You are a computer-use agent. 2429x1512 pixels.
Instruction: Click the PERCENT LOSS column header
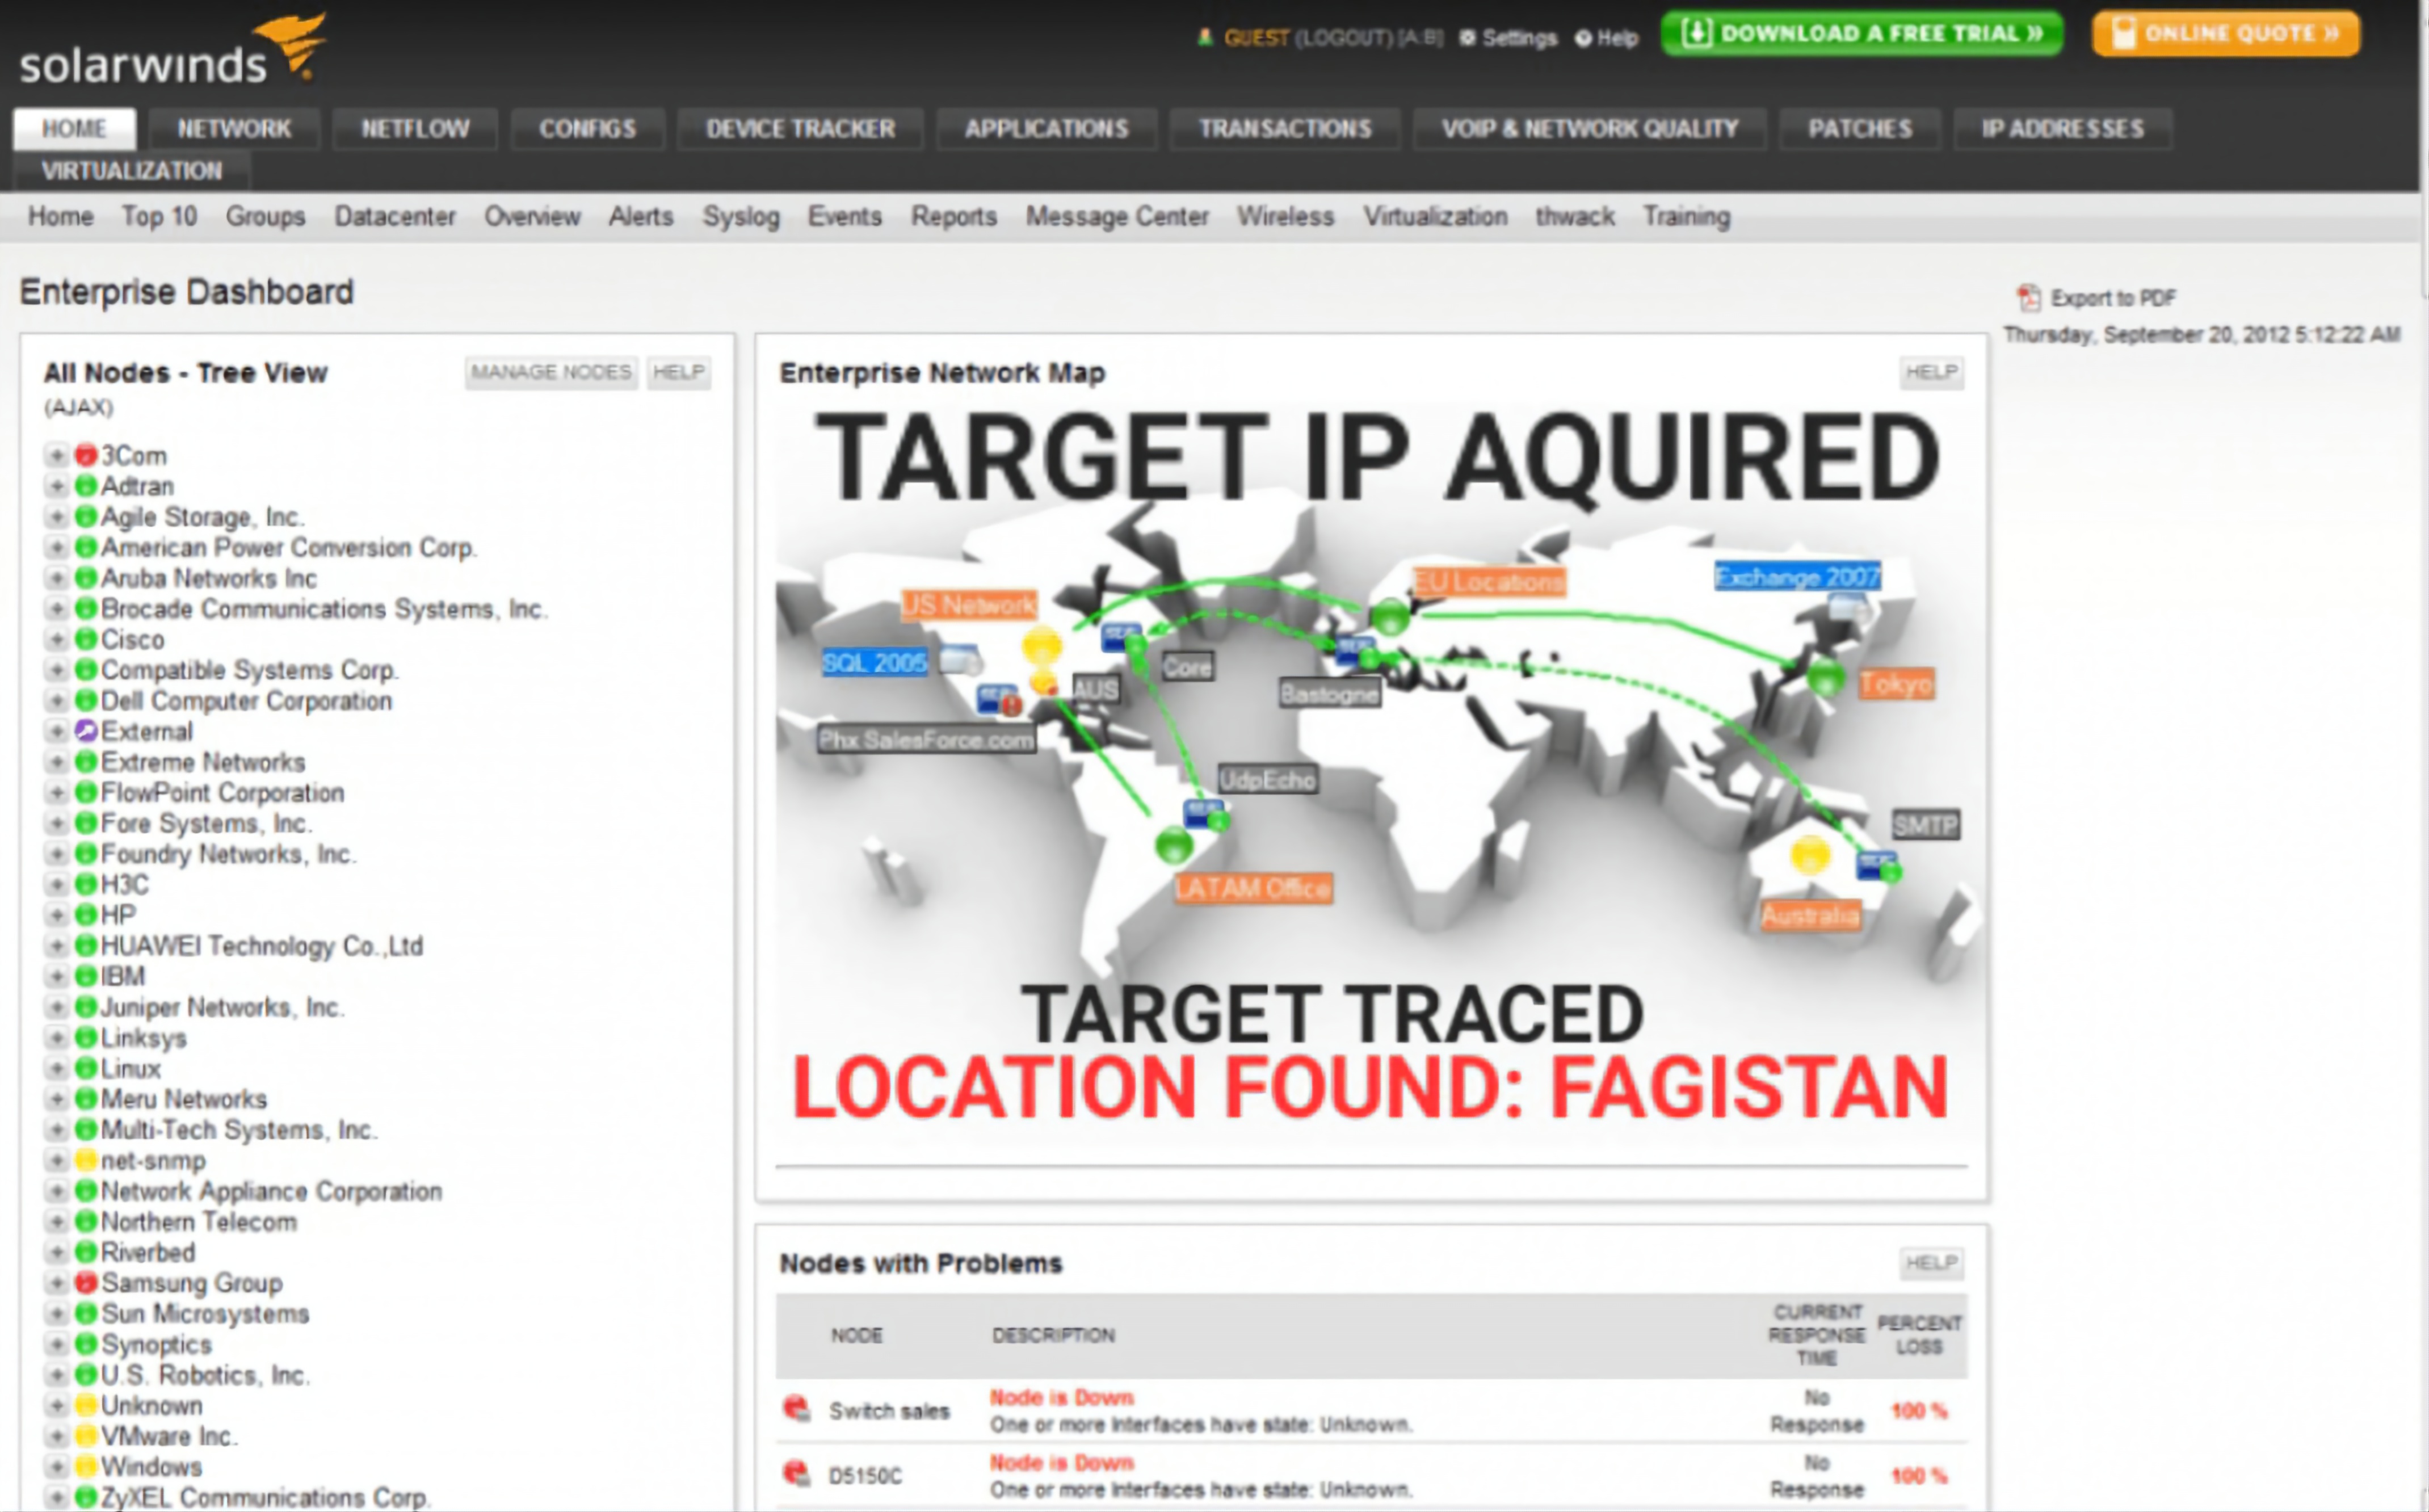(1919, 1335)
